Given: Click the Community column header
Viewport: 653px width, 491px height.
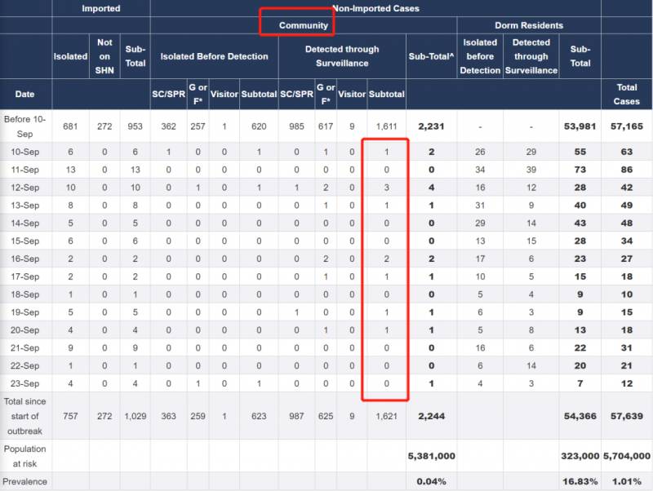Looking at the screenshot, I should [304, 25].
